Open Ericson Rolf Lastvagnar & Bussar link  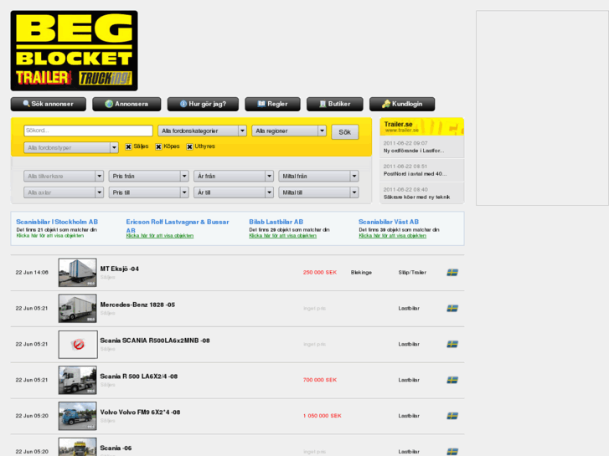tap(178, 225)
